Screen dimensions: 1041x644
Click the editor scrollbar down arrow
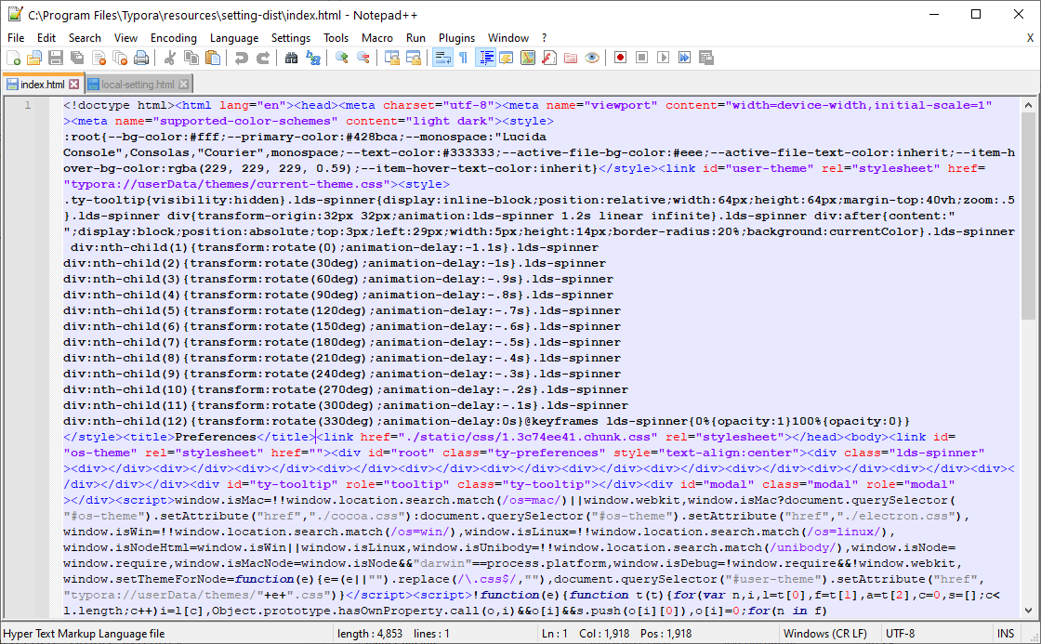click(x=1028, y=611)
